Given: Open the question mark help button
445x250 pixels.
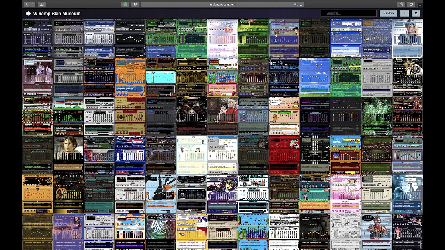Looking at the screenshot, I should pyautogui.click(x=404, y=13).
